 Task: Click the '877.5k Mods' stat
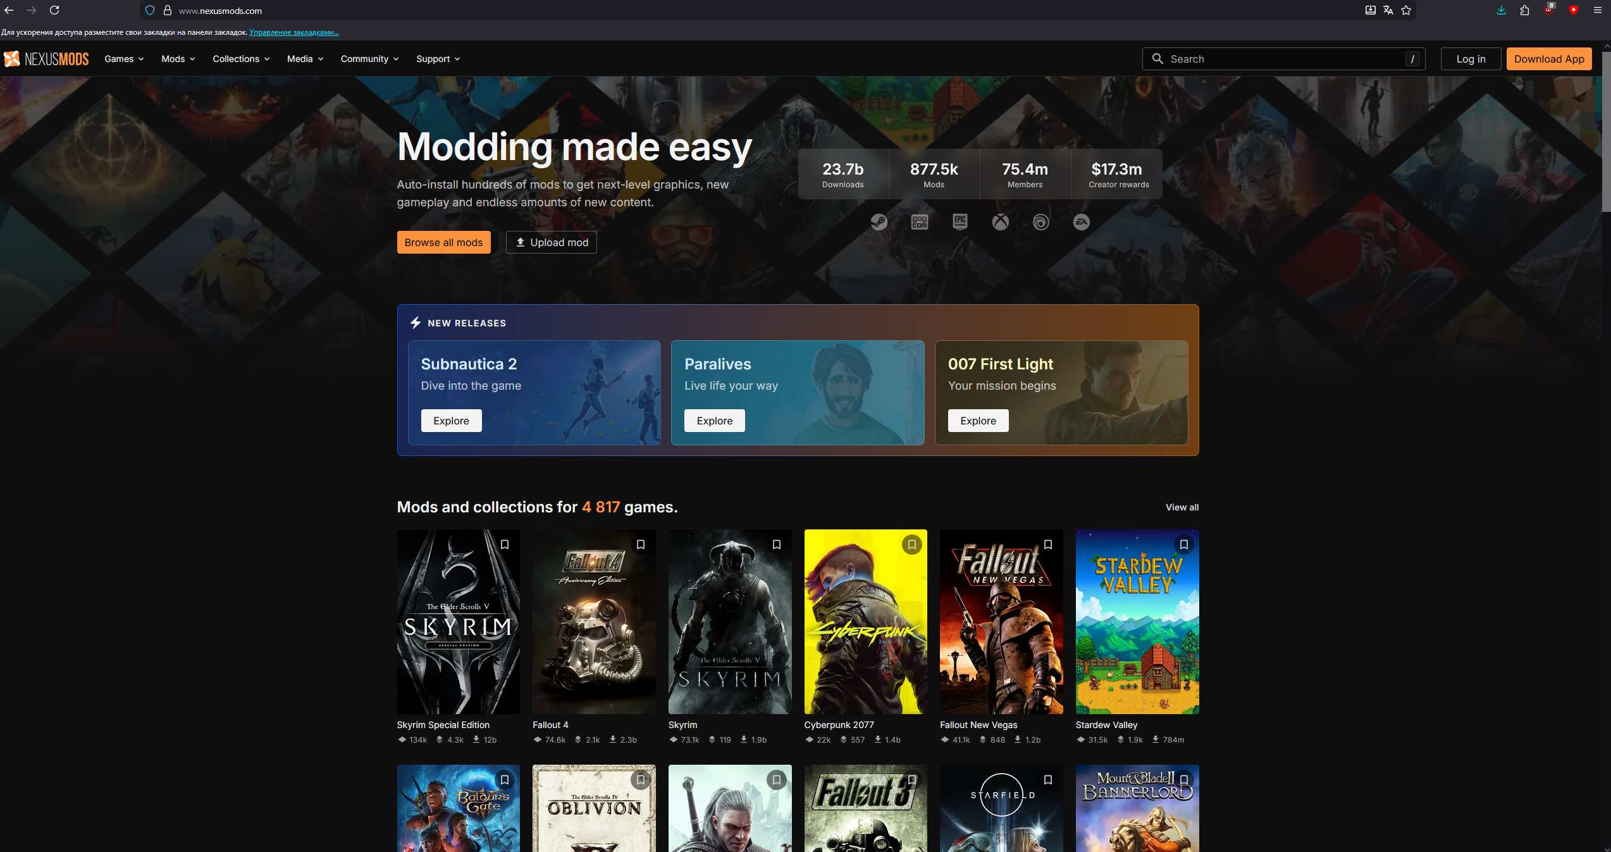[x=934, y=175]
